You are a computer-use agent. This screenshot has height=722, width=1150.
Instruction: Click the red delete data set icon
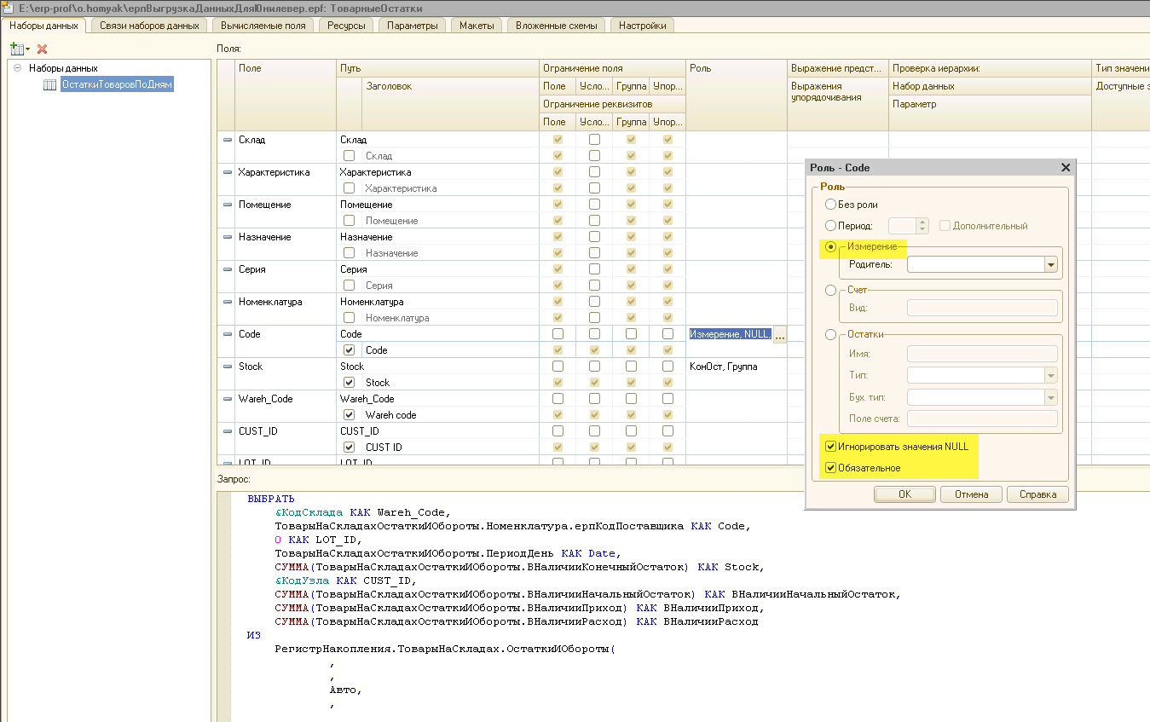(42, 49)
